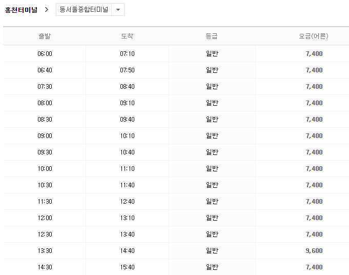Click the dropdown arrow beside 동서울종합터미널
The image size is (349, 275).
point(118,10)
